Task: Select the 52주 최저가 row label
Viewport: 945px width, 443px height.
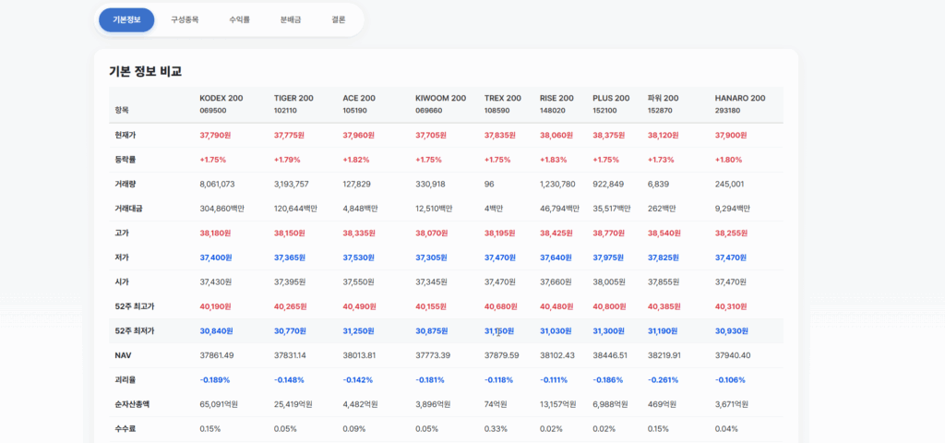Action: pyautogui.click(x=135, y=331)
